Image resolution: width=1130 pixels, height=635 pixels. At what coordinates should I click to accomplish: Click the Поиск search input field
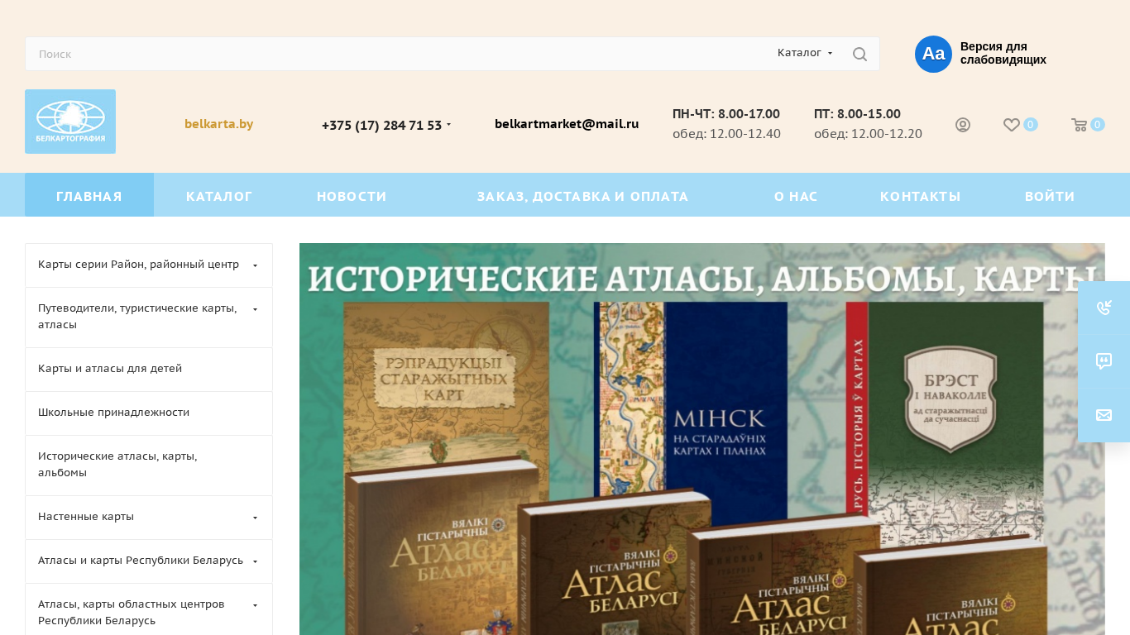coord(397,54)
